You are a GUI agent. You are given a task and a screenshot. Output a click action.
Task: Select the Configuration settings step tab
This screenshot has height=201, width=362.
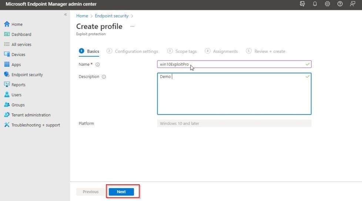(132, 51)
